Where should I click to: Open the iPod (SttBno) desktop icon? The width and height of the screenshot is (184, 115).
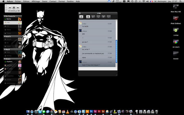point(176,20)
